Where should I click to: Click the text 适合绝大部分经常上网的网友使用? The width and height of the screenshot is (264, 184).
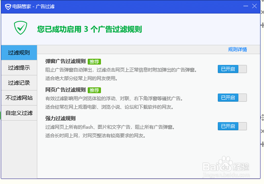click(x=82, y=78)
